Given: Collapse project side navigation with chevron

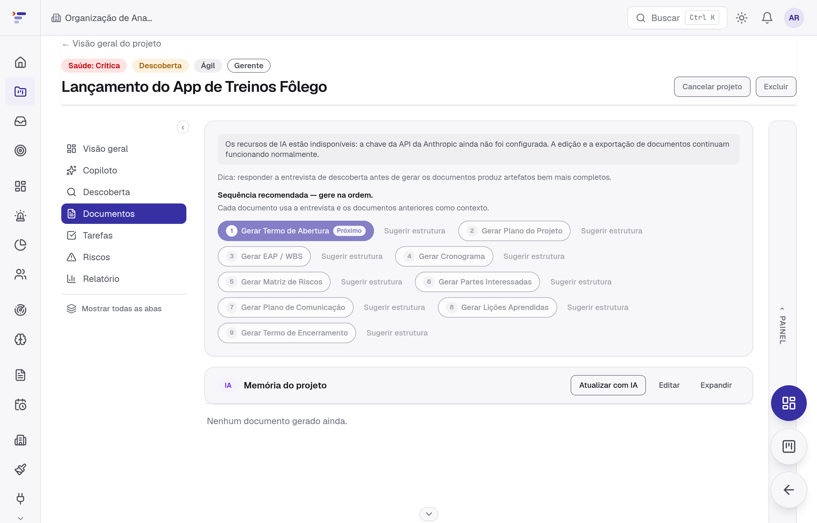Looking at the screenshot, I should 183,127.
